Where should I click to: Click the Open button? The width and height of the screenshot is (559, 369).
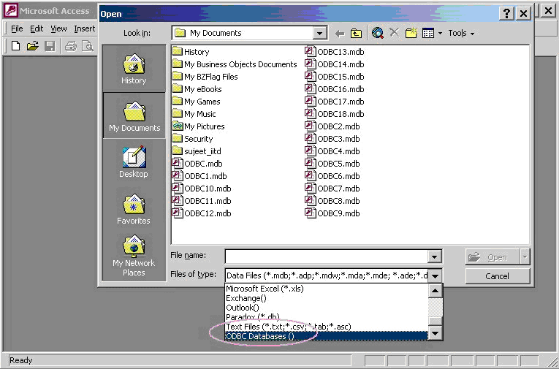(x=493, y=257)
